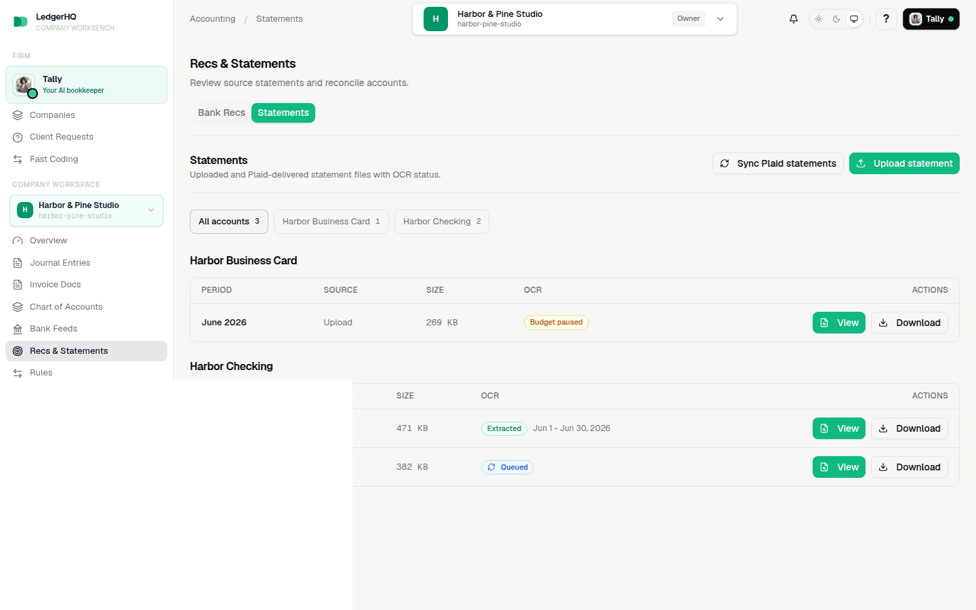Open Client Requests in the sidebar
The width and height of the screenshot is (976, 610).
click(87, 137)
